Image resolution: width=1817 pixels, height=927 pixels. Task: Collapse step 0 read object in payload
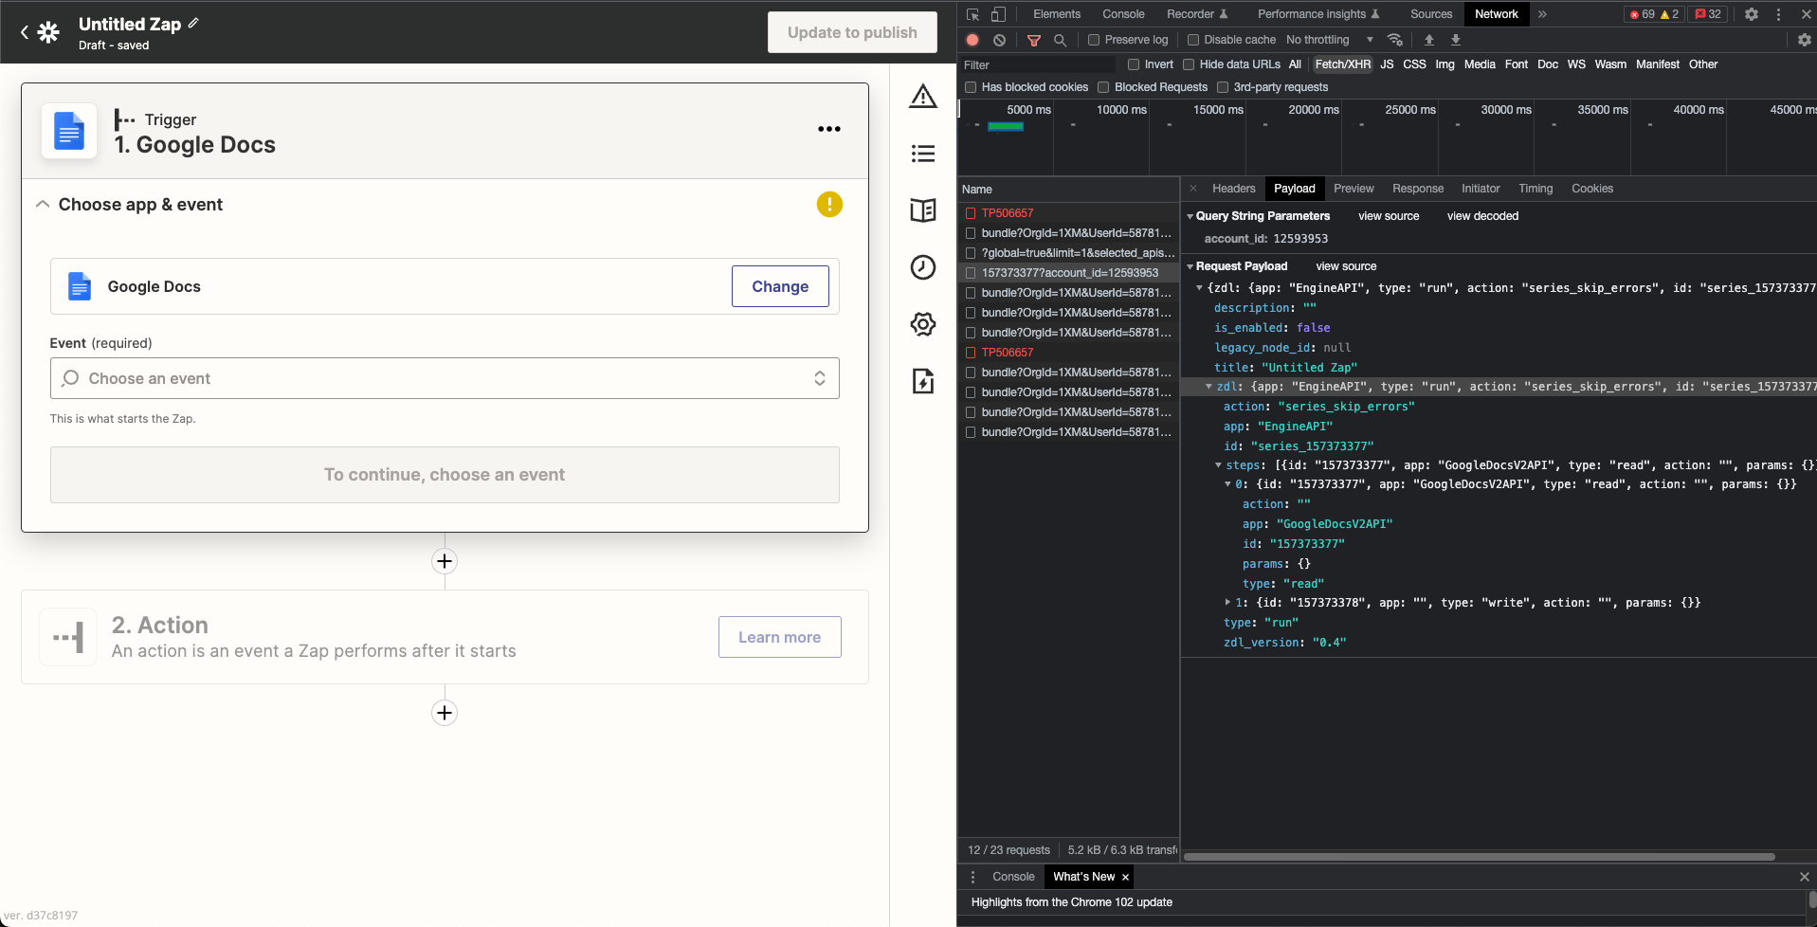click(1228, 484)
